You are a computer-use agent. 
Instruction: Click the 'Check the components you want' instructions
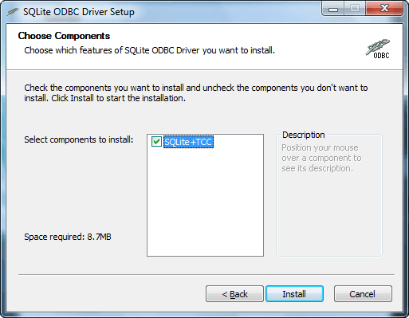(x=196, y=93)
